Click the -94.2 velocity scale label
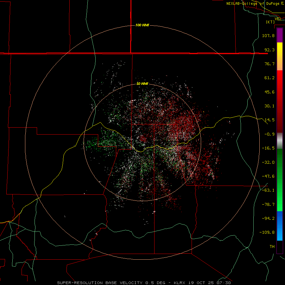This screenshot has height=285, width=285. pos(268,218)
